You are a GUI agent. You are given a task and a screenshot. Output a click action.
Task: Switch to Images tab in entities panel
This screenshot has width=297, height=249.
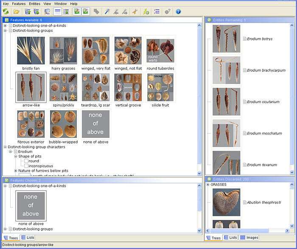coord(249,238)
